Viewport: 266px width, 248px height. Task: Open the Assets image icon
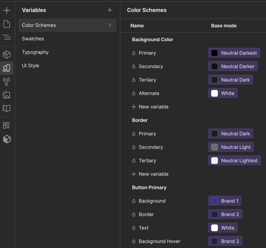pyautogui.click(x=7, y=95)
